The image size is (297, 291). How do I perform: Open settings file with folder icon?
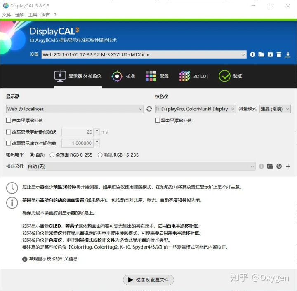click(x=262, y=54)
